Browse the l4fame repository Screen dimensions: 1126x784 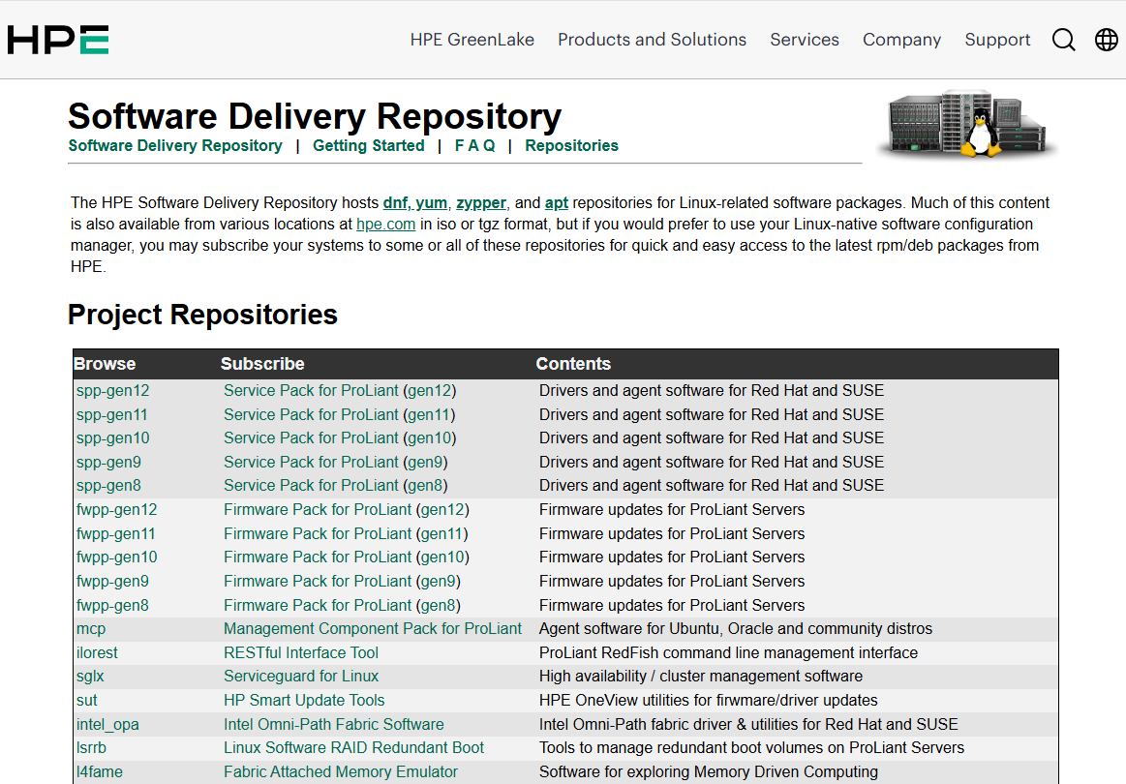click(x=99, y=772)
